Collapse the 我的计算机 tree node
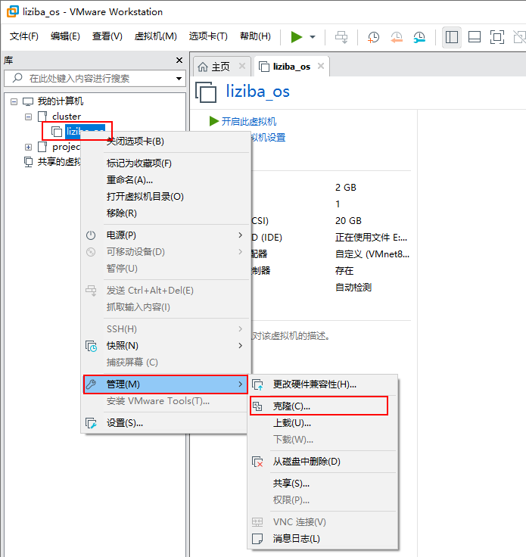The height and width of the screenshot is (557, 526). coord(14,101)
